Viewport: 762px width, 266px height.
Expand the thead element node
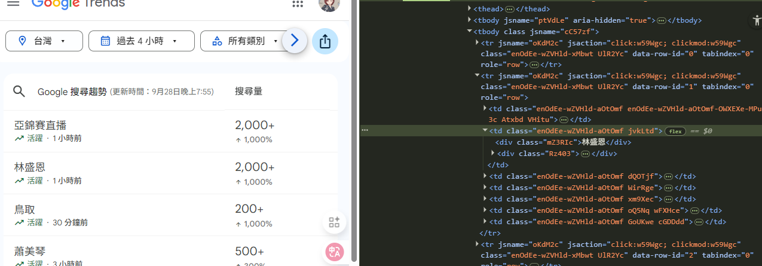click(470, 9)
